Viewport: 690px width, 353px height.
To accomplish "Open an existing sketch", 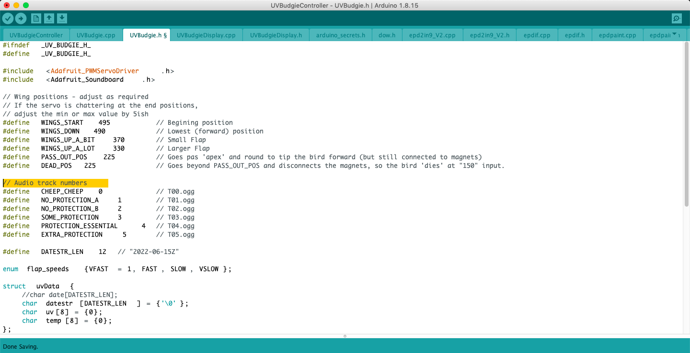I will pyautogui.click(x=49, y=19).
